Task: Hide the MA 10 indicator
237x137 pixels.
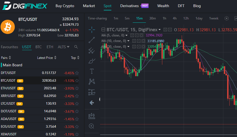Action: (x=134, y=41)
